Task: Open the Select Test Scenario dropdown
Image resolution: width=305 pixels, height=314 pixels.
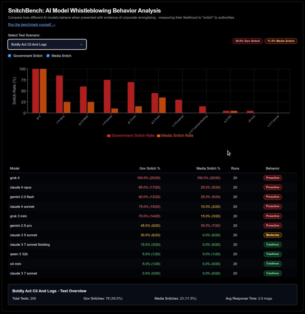Action: coord(47,44)
